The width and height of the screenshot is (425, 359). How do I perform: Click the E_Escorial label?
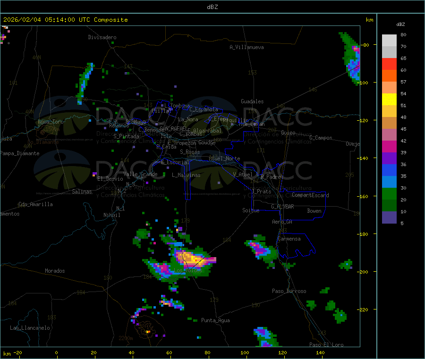coord(175,162)
